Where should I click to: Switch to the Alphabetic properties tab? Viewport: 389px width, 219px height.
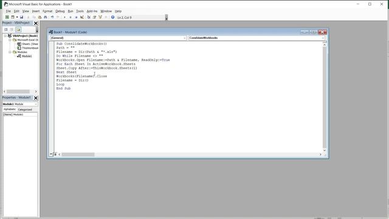click(x=10, y=109)
